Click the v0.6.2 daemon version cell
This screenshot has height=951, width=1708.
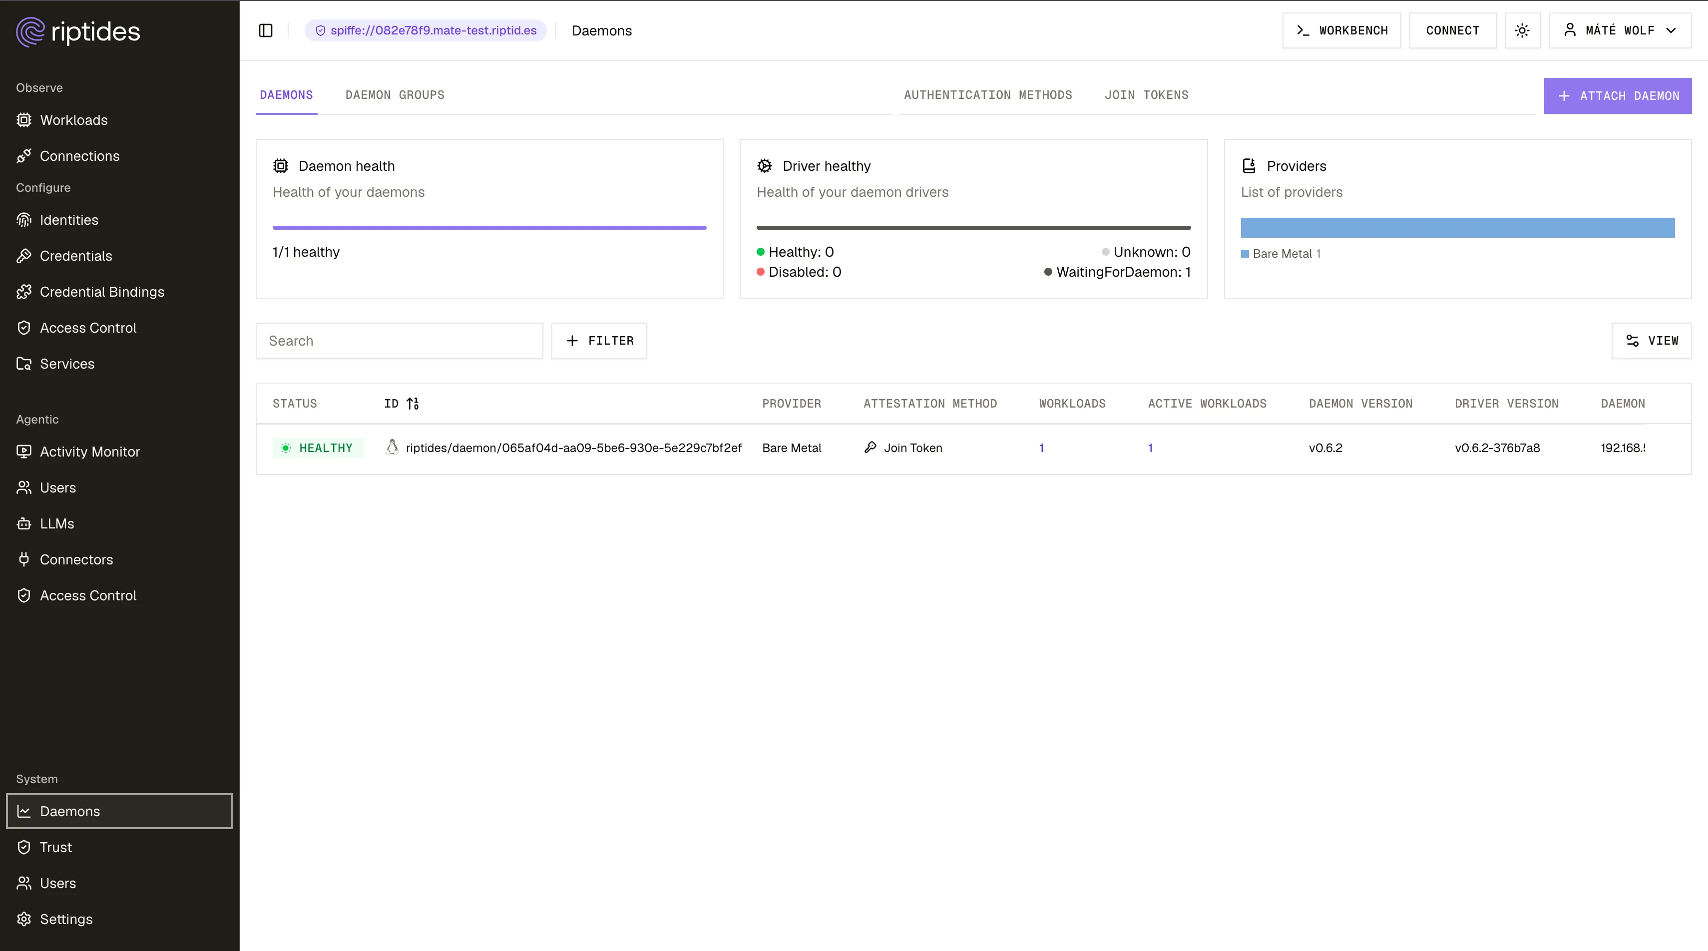(1325, 448)
